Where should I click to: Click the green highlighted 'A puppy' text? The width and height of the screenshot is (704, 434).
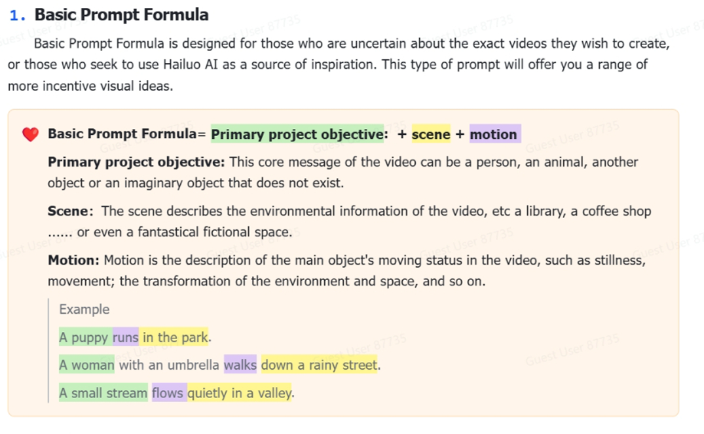click(86, 336)
